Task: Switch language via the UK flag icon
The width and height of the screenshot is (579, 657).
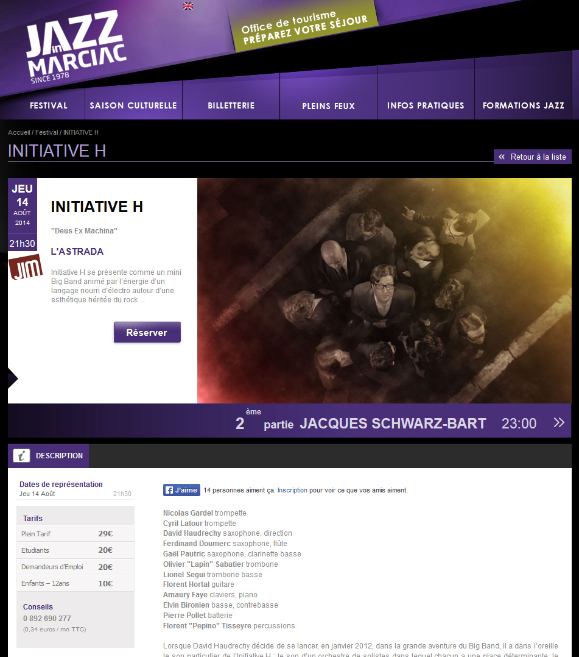Action: pyautogui.click(x=188, y=6)
